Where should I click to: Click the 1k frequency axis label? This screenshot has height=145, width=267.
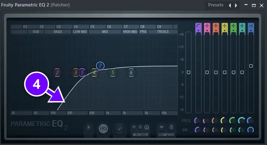click(x=107, y=113)
